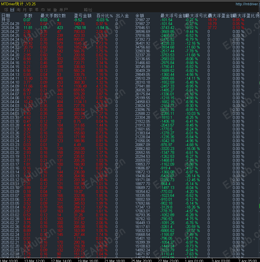Click the 路径 path button
This screenshot has height=262, width=260.
88,10
